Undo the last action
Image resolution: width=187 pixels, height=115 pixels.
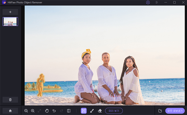(x=54, y=111)
